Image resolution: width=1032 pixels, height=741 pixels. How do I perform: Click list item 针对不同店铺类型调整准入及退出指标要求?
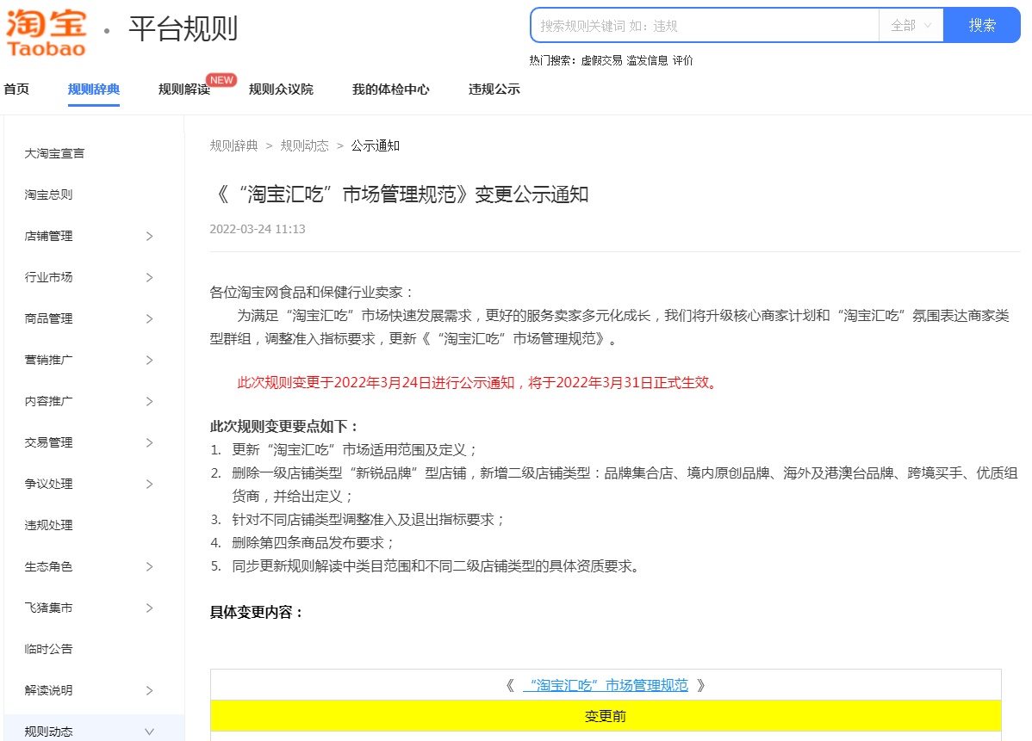[368, 520]
